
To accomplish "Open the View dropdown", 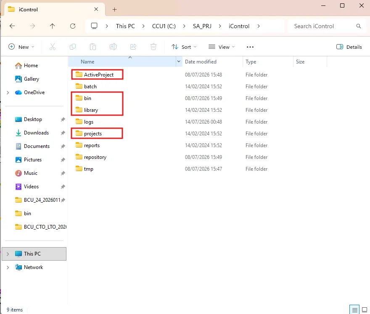I will (x=222, y=47).
